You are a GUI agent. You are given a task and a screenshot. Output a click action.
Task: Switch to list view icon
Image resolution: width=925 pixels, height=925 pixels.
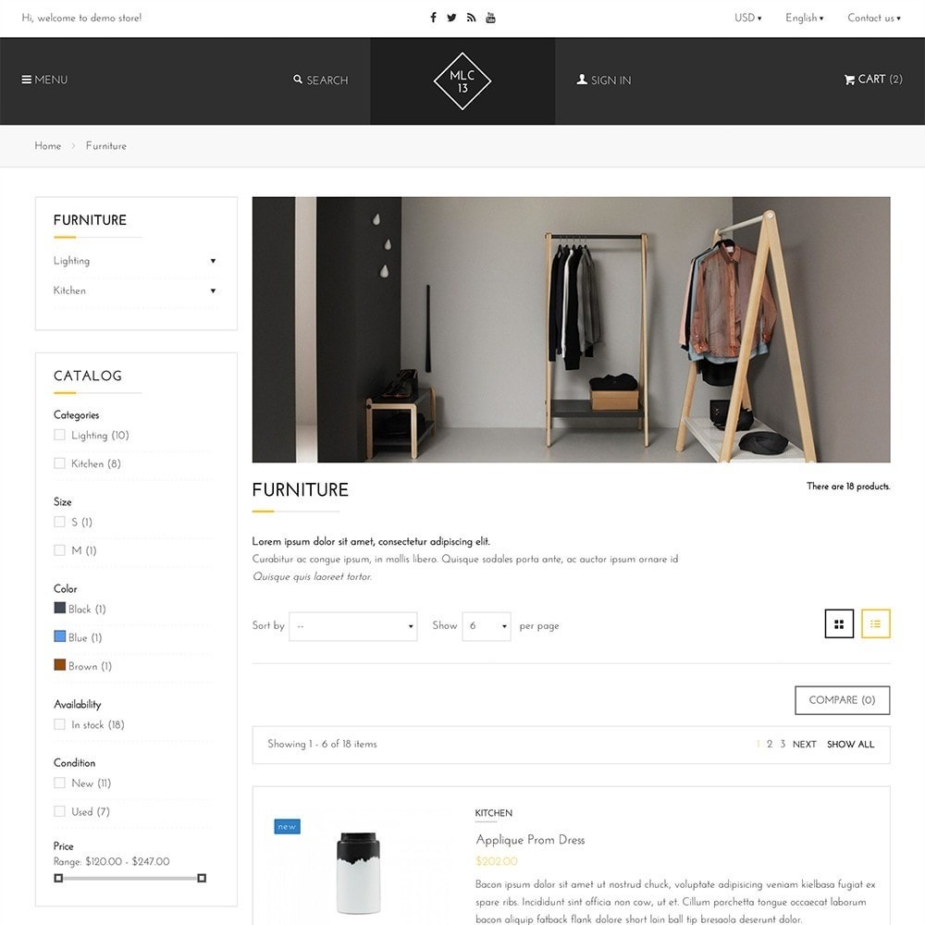875,623
